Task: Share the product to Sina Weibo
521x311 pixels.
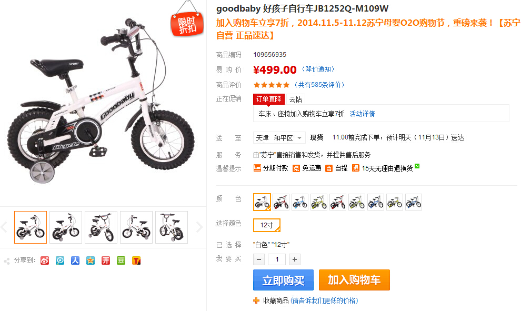Action: pyautogui.click(x=45, y=260)
